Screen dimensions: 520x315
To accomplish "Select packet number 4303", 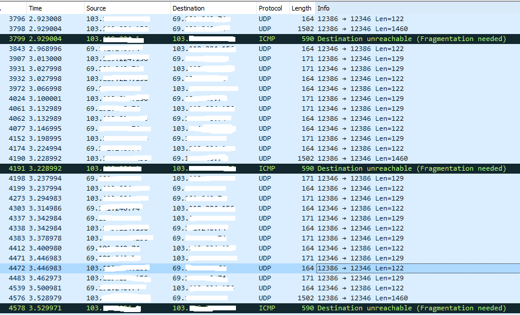I will [x=260, y=208].
